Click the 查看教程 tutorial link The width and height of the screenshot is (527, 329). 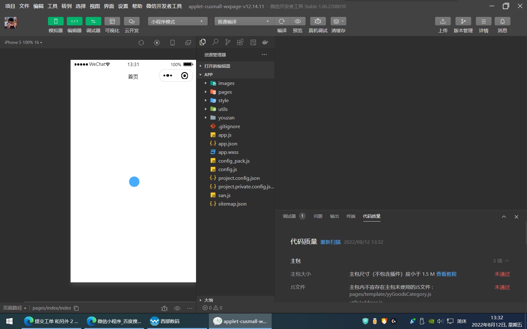446,274
